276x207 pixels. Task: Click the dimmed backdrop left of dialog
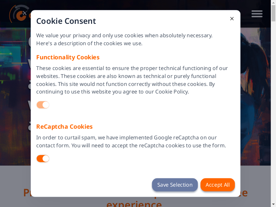pyautogui.click(x=15, y=103)
